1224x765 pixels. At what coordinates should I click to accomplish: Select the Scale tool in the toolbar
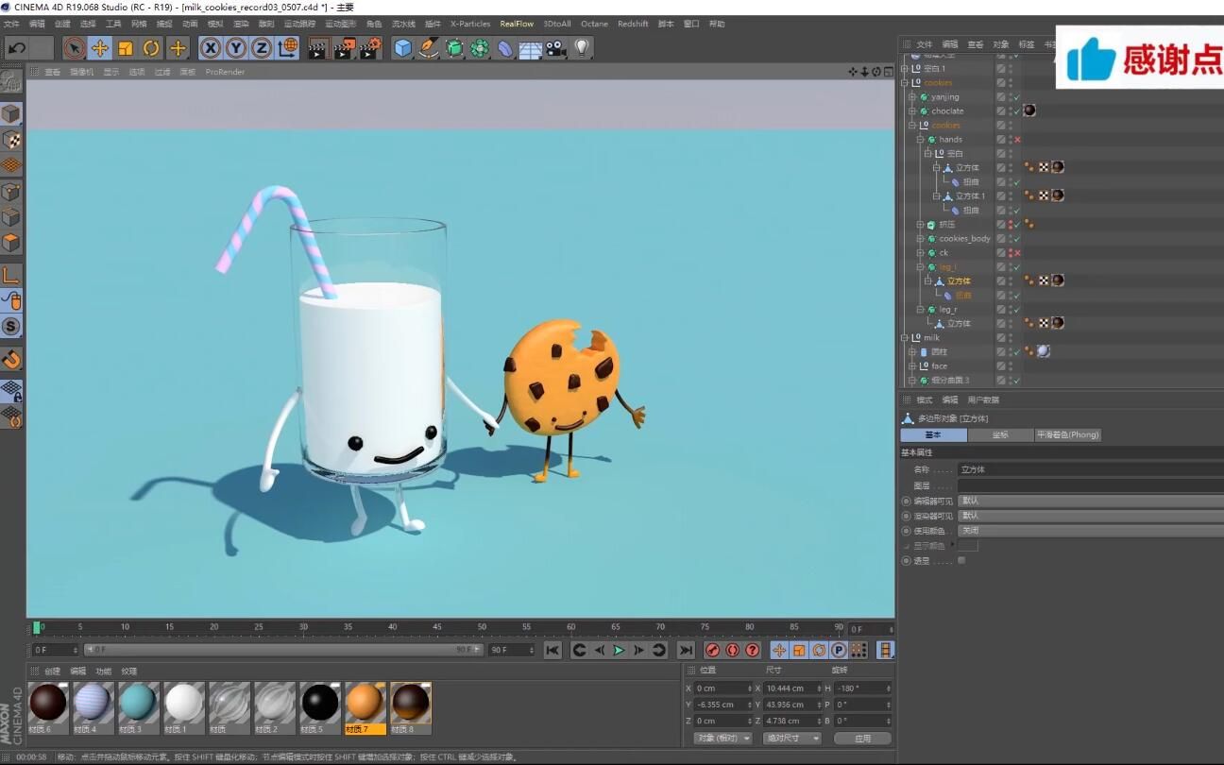[x=126, y=48]
